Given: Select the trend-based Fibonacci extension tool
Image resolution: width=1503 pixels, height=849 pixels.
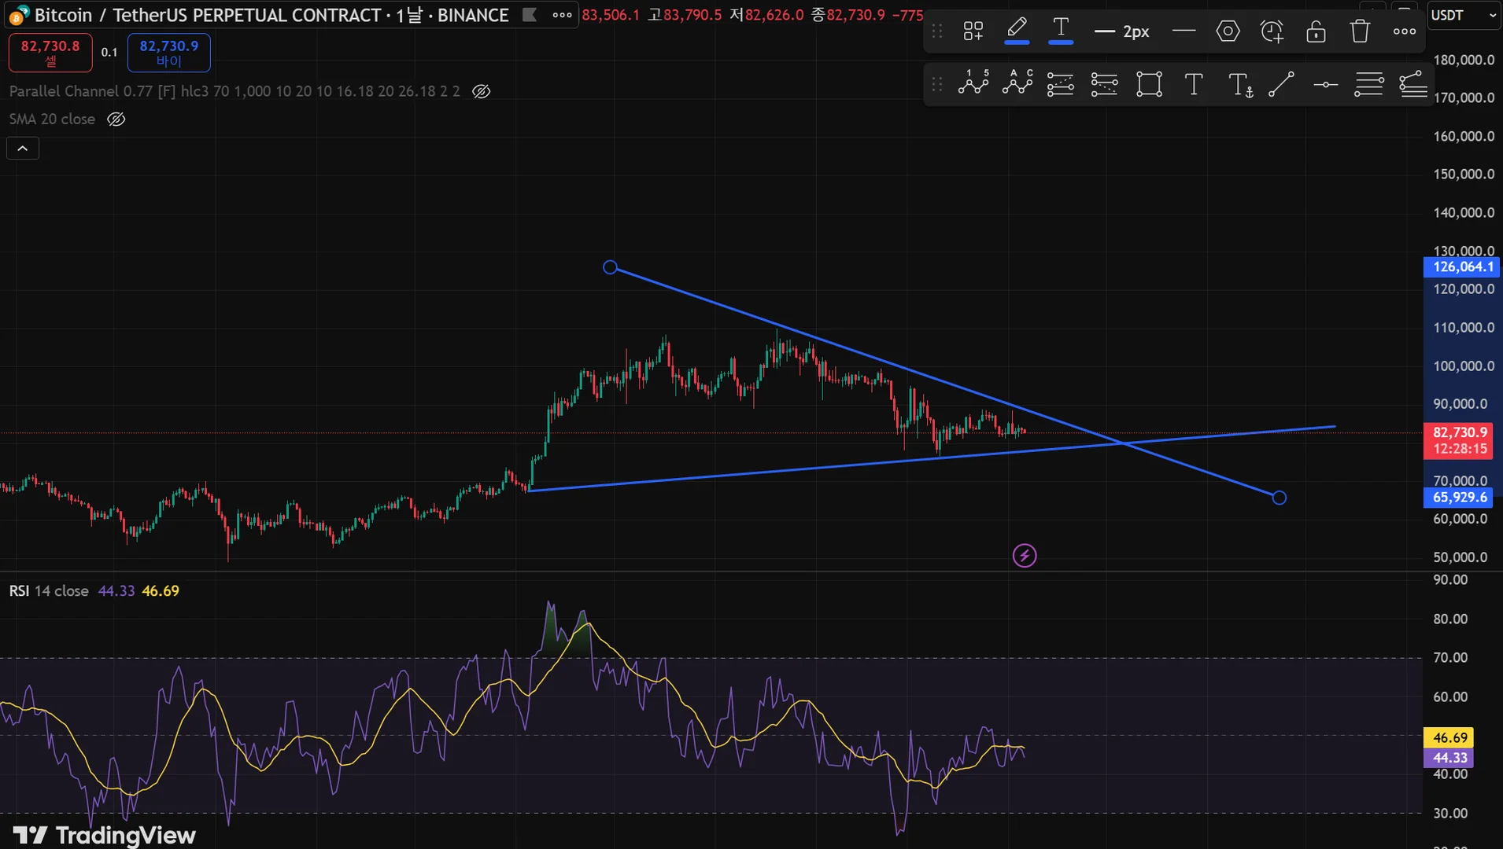Looking at the screenshot, I should pos(1061,84).
